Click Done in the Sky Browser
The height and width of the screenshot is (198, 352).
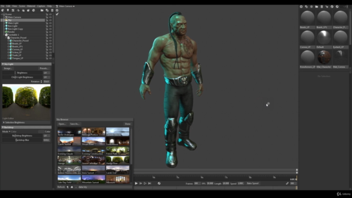[x=128, y=124]
